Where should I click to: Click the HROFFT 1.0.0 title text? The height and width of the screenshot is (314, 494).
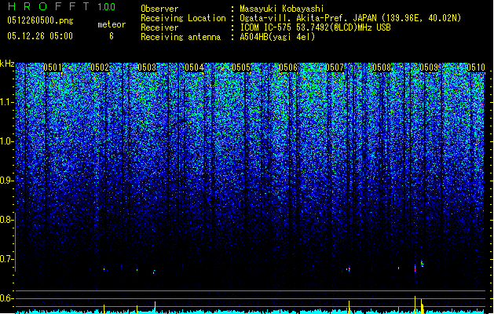61,6
